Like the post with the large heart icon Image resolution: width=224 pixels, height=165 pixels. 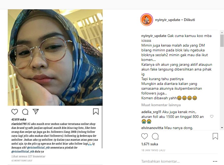click(145, 136)
